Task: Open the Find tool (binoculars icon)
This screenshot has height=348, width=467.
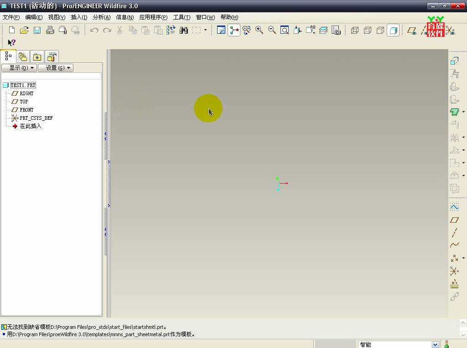Action: click(183, 30)
